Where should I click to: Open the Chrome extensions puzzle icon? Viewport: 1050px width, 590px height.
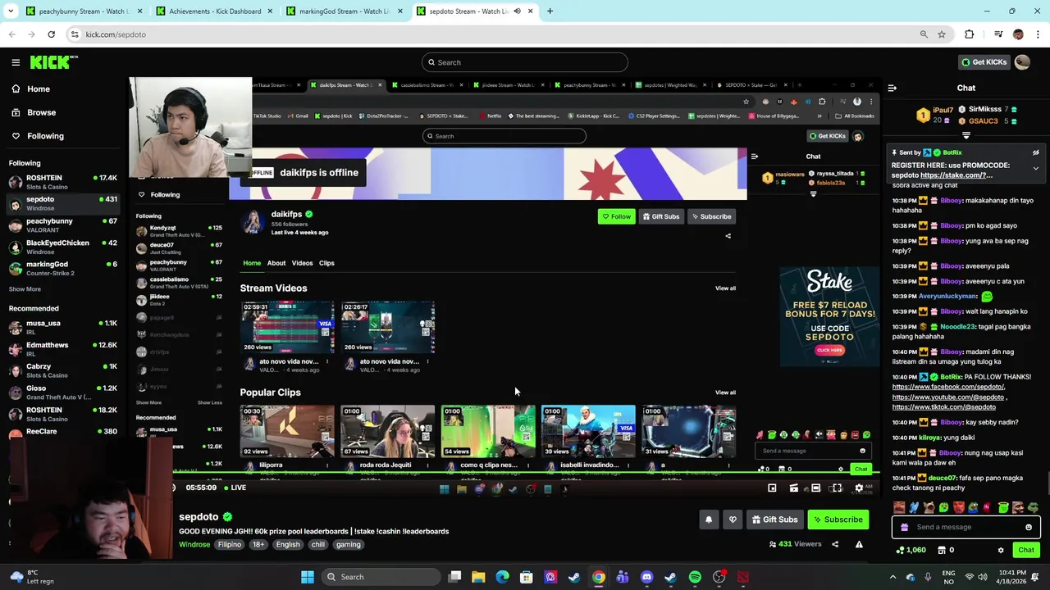point(970,34)
